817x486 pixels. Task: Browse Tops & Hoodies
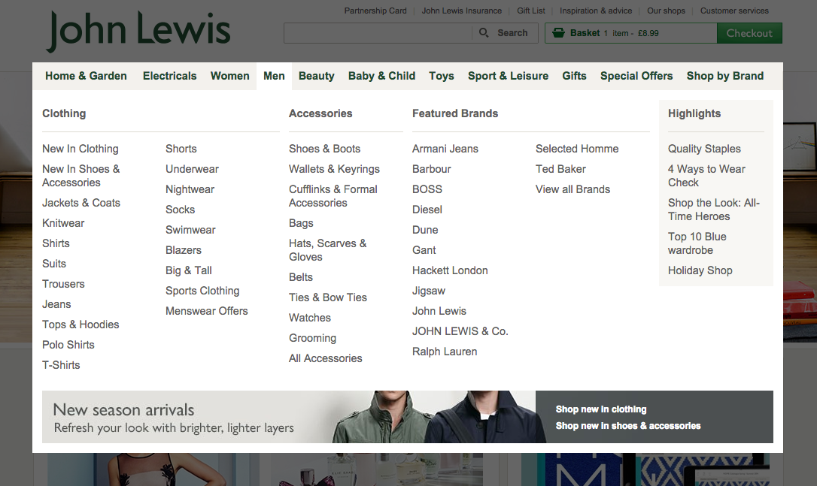point(80,325)
